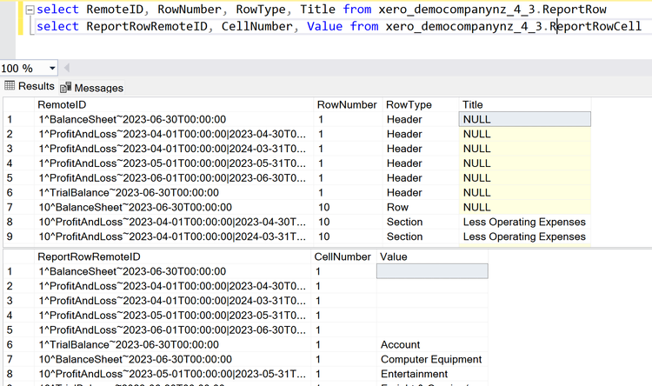This screenshot has height=386, width=652.
Task: Click 10^ProfitAndLoss~2023-05-01 row in bottom grid
Action: pos(173,374)
